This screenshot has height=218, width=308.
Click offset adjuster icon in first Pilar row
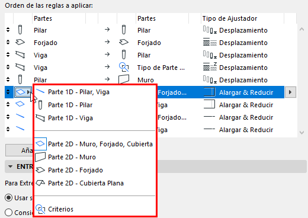click(210, 30)
